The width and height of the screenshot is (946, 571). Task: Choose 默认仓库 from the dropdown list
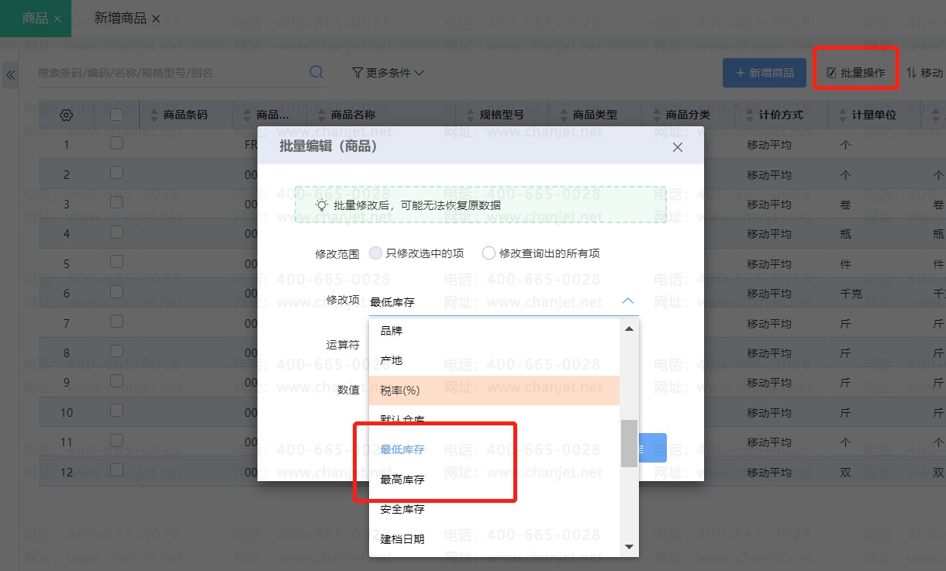coord(494,420)
